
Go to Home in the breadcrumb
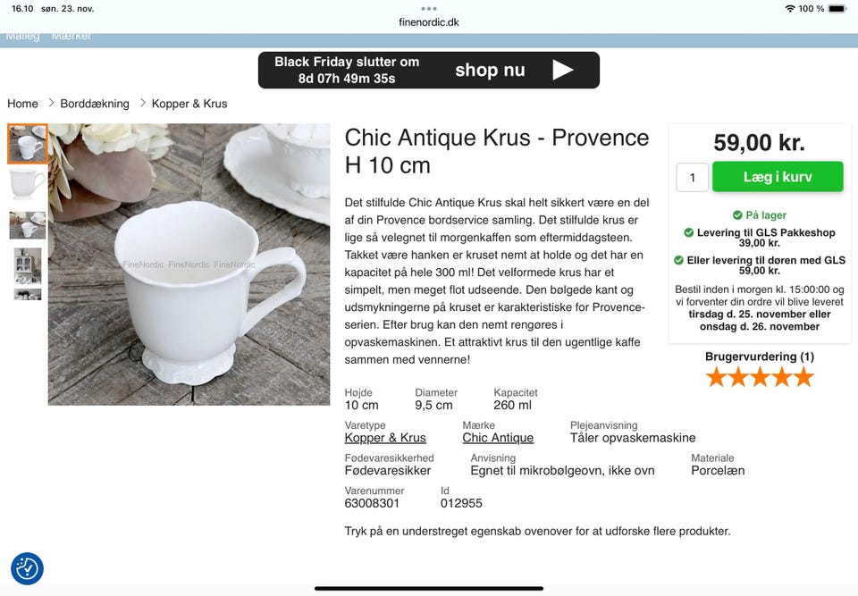click(x=23, y=104)
